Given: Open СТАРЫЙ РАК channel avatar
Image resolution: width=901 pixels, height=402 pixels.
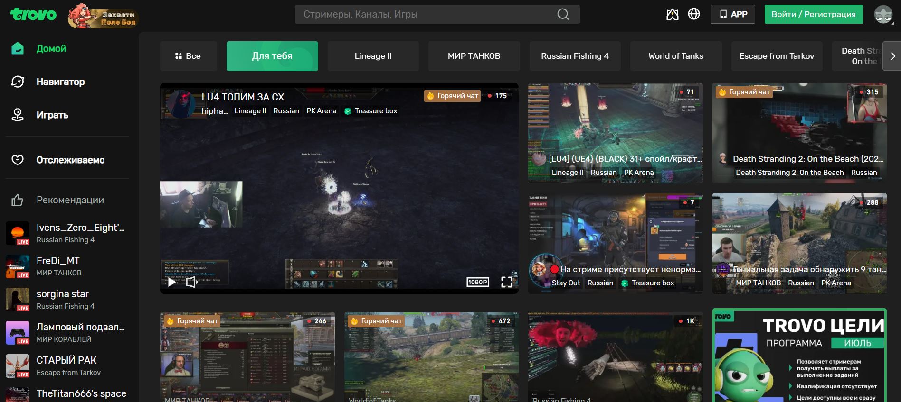Looking at the screenshot, I should pos(18,366).
